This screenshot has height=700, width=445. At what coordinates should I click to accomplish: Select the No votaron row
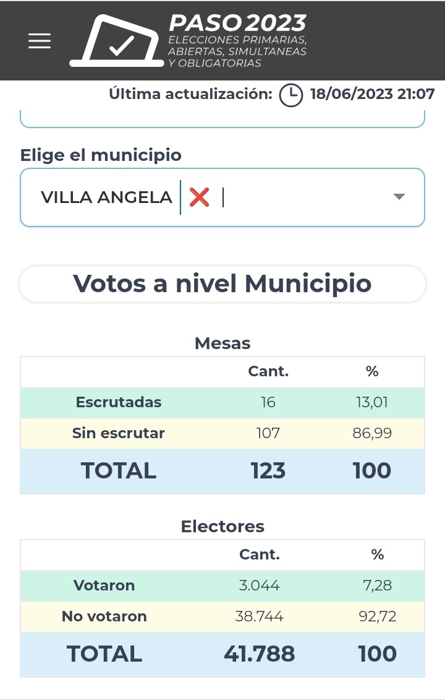tap(222, 616)
